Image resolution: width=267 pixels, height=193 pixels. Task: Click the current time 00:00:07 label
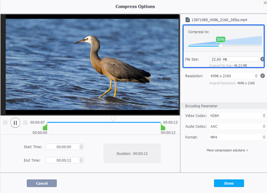37,123
